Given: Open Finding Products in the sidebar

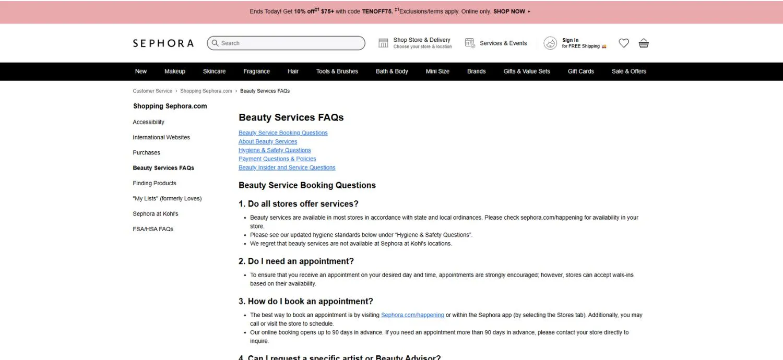Looking at the screenshot, I should (155, 183).
